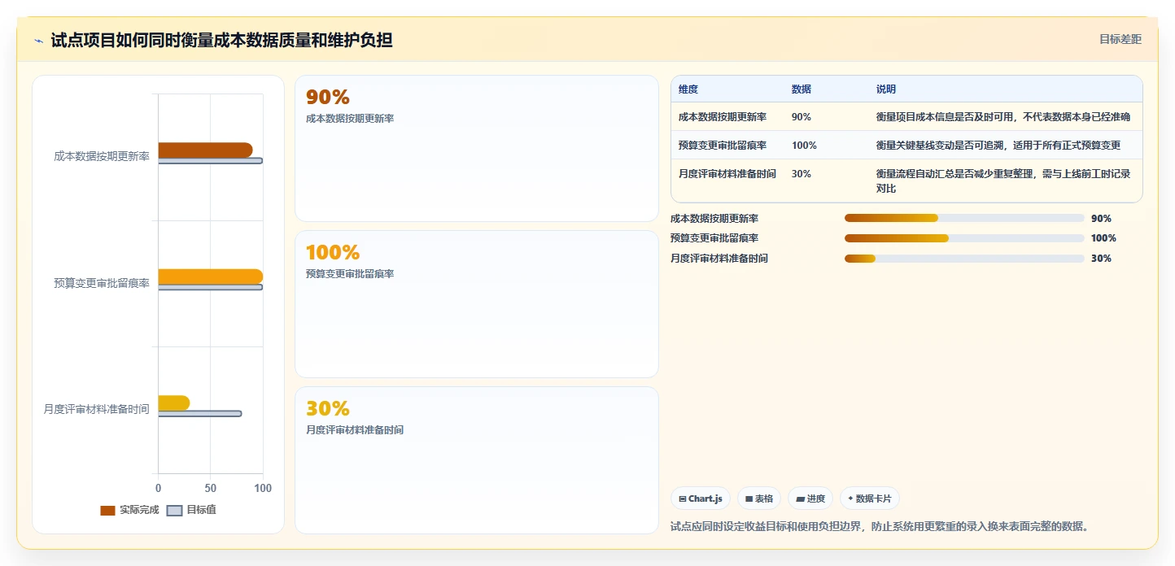This screenshot has width=1175, height=566.
Task: Click the x-axis tick value 100
Action: coord(263,488)
